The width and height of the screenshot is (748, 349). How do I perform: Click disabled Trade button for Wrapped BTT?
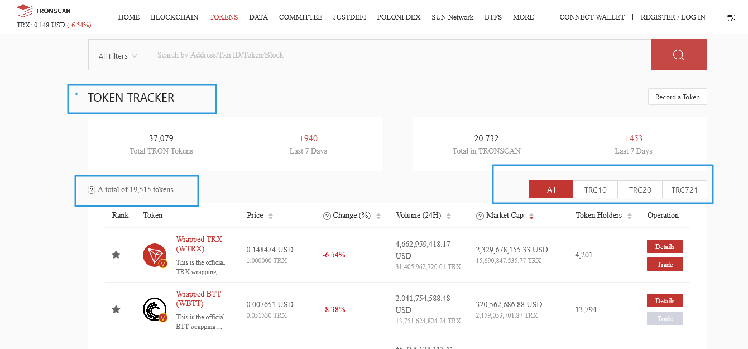(x=665, y=318)
